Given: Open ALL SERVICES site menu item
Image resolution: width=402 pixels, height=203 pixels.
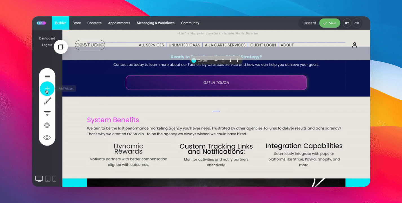Looking at the screenshot, I should [x=151, y=45].
